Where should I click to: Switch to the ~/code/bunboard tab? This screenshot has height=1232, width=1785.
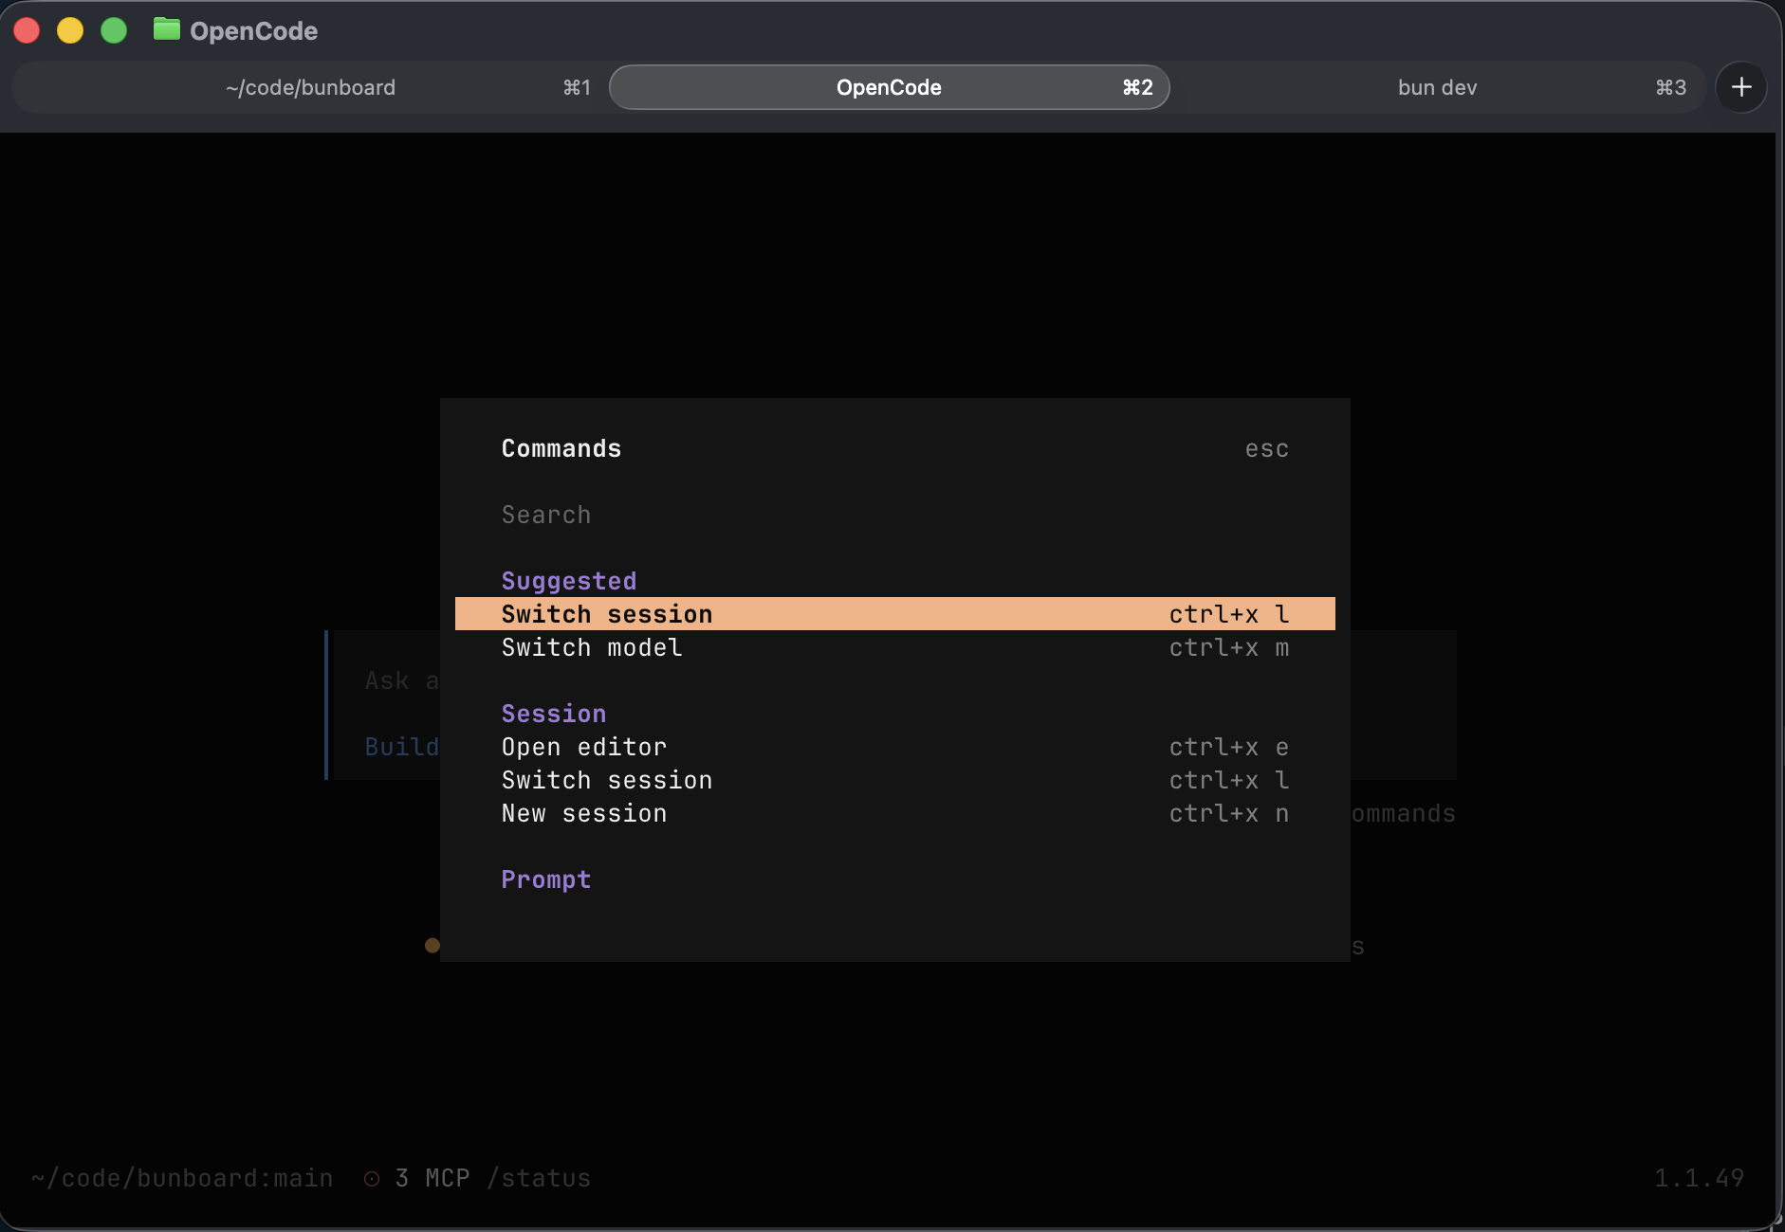click(x=310, y=87)
